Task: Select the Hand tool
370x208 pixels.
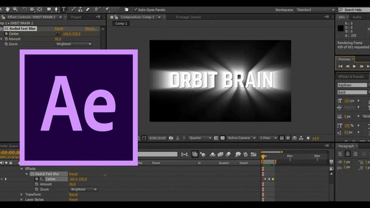Action: click(8, 10)
